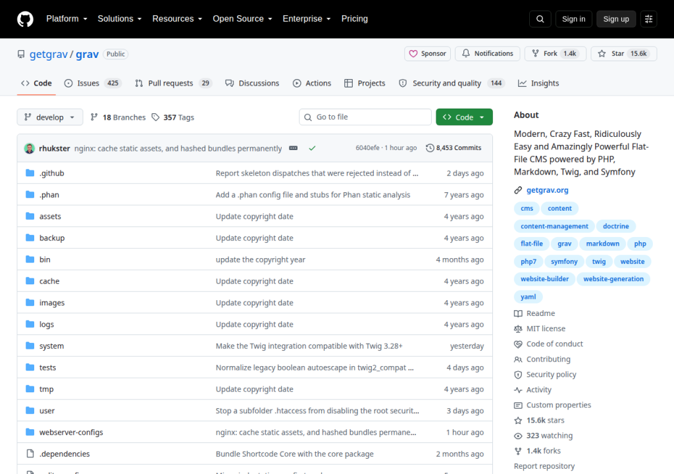
Task: Open the assets folder
Action: click(x=50, y=217)
